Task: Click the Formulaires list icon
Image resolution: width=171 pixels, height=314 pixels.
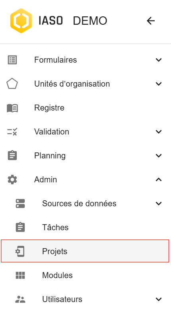Action: point(12,60)
